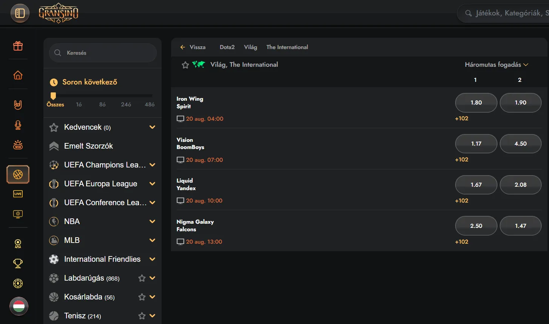
Task: Click the clock icon beside Soron következő
Action: (54, 82)
